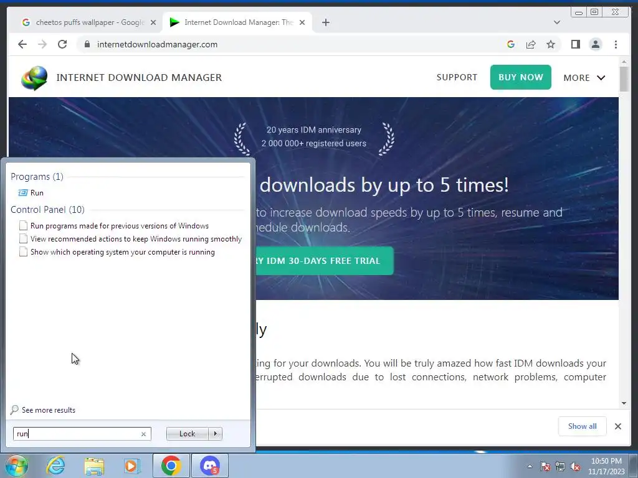The height and width of the screenshot is (478, 638).
Task: Switch to Chrome in taskbar
Action: click(x=171, y=466)
